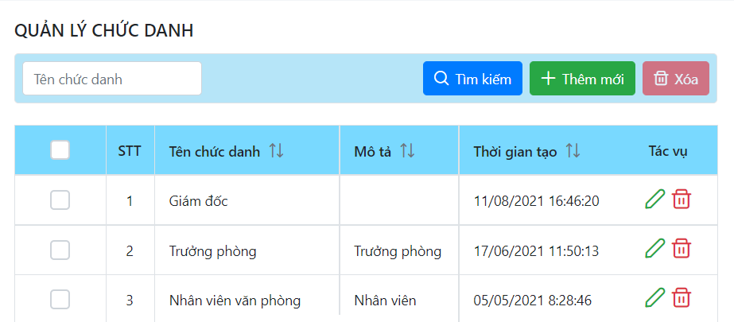Click the delete trash icon for Giám đốc

click(682, 200)
